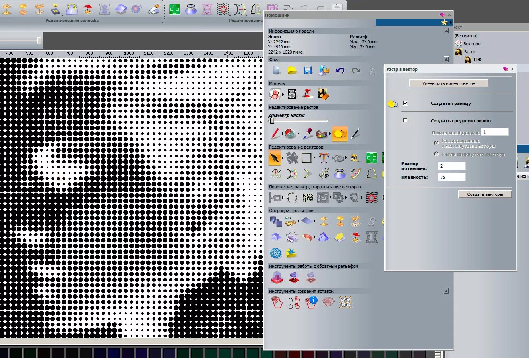
Task: Open flyout arrow next to pencil tool
Action: pyautogui.click(x=282, y=134)
